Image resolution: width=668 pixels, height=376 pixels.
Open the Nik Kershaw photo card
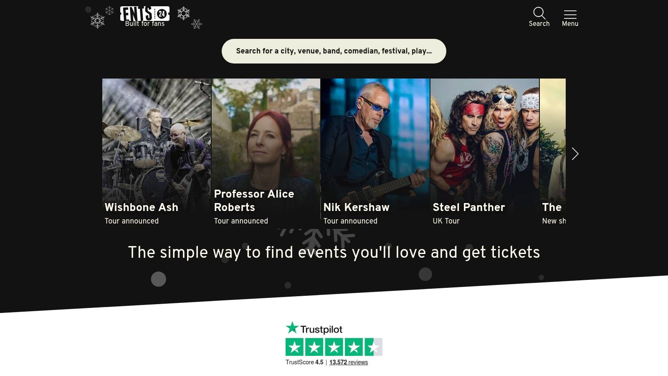point(375,152)
